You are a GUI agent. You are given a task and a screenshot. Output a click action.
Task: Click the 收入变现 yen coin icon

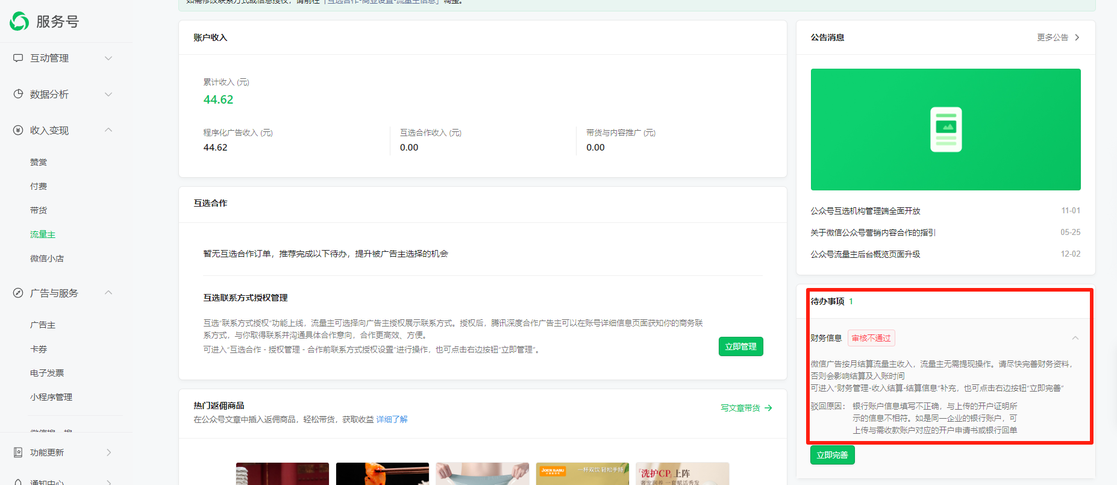point(18,130)
